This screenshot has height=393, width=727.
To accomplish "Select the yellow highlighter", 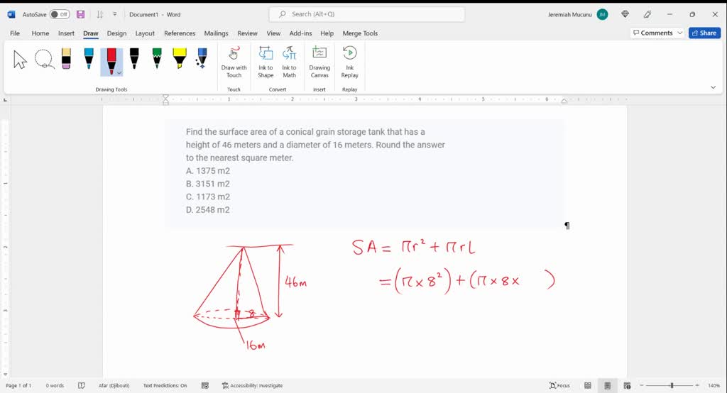I will [180, 59].
